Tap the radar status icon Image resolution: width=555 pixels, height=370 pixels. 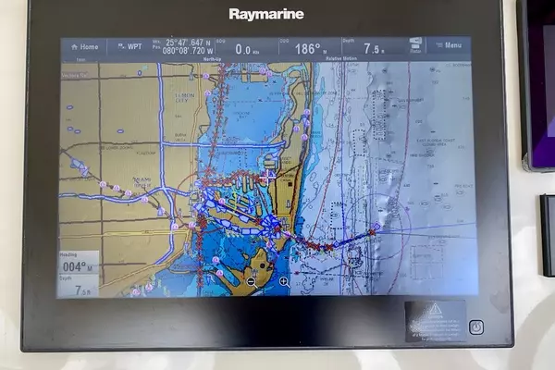click(415, 45)
